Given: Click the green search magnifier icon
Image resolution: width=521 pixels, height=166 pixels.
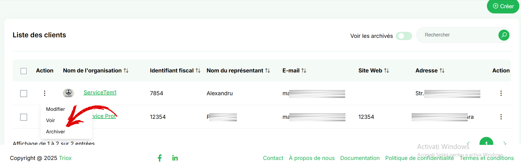Looking at the screenshot, I should click(x=504, y=35).
